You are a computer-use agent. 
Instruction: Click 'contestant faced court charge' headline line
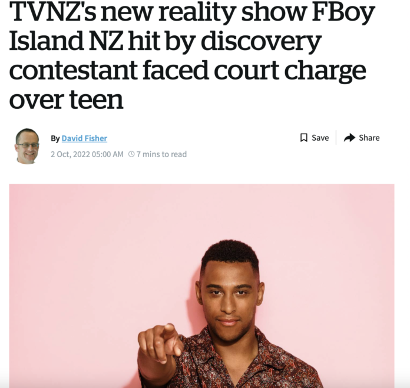pyautogui.click(x=187, y=70)
